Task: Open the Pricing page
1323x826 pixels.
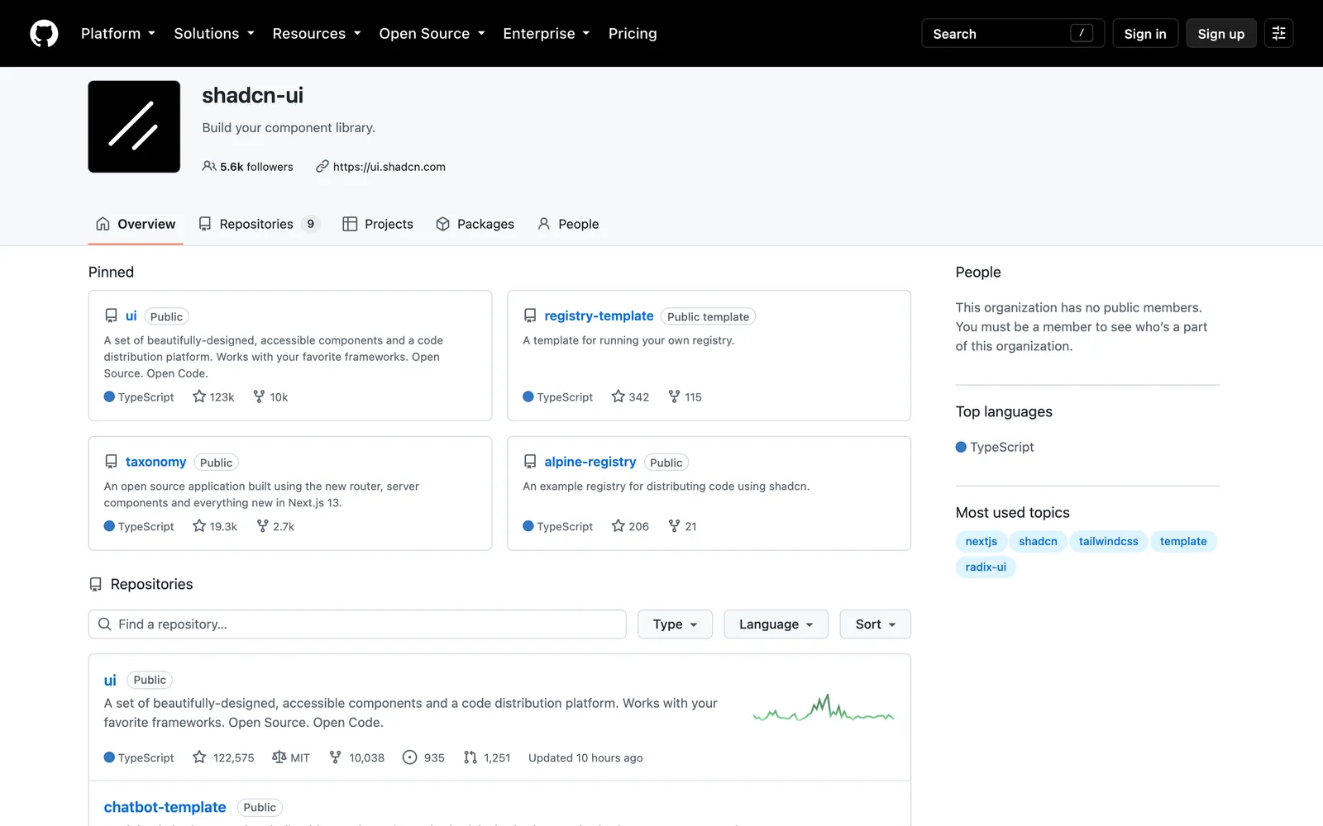Action: [633, 34]
